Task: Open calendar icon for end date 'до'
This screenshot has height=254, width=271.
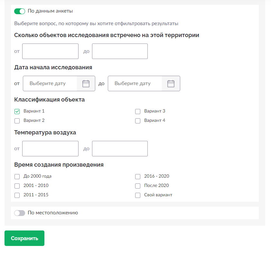Action: coord(171,83)
